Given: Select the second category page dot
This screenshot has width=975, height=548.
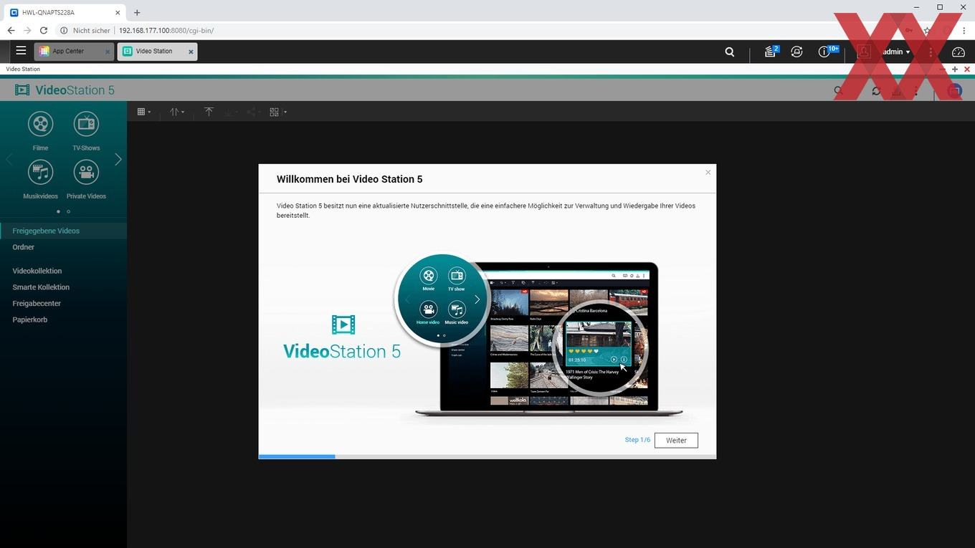Looking at the screenshot, I should [69, 211].
